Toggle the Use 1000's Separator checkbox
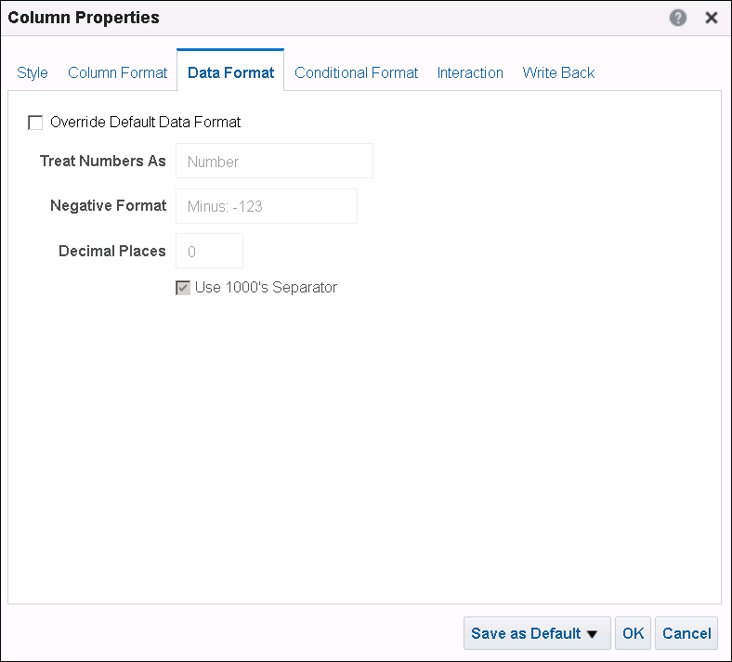Screen dimensions: 732x662 tap(183, 288)
